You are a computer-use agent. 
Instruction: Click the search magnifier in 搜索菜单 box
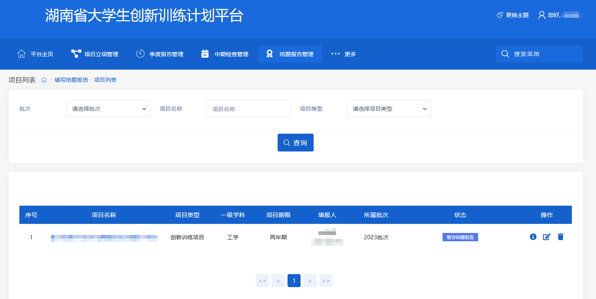[x=505, y=54]
